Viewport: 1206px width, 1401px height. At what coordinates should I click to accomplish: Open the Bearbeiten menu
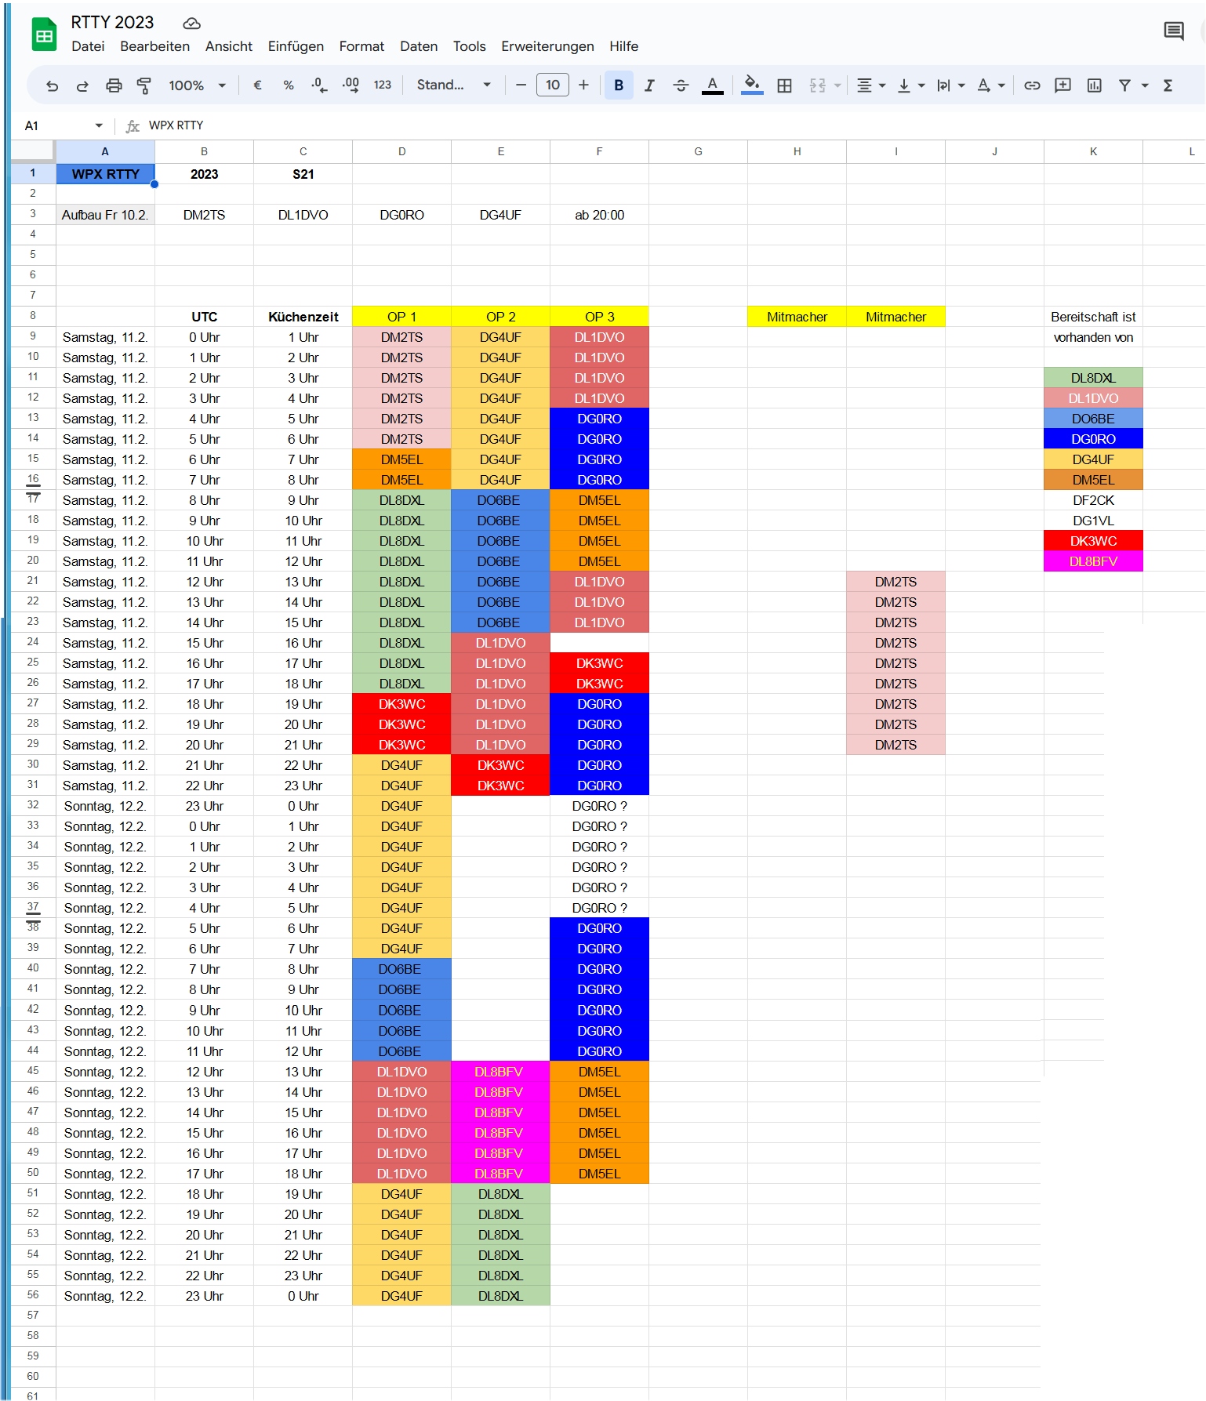154,46
